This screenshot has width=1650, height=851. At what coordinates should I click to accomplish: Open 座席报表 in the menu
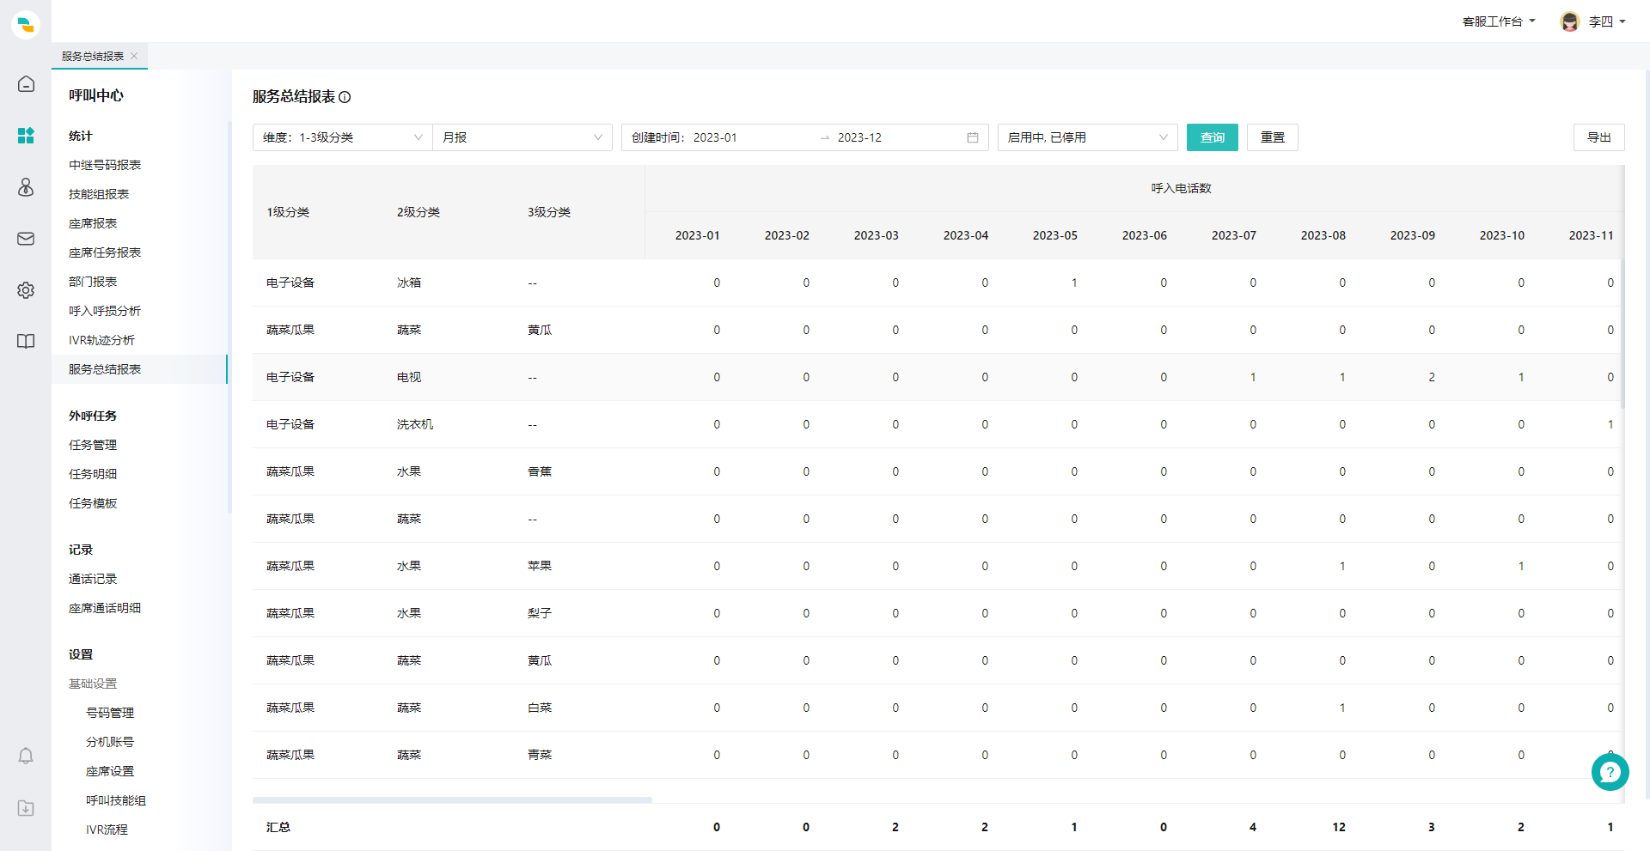pos(93,223)
